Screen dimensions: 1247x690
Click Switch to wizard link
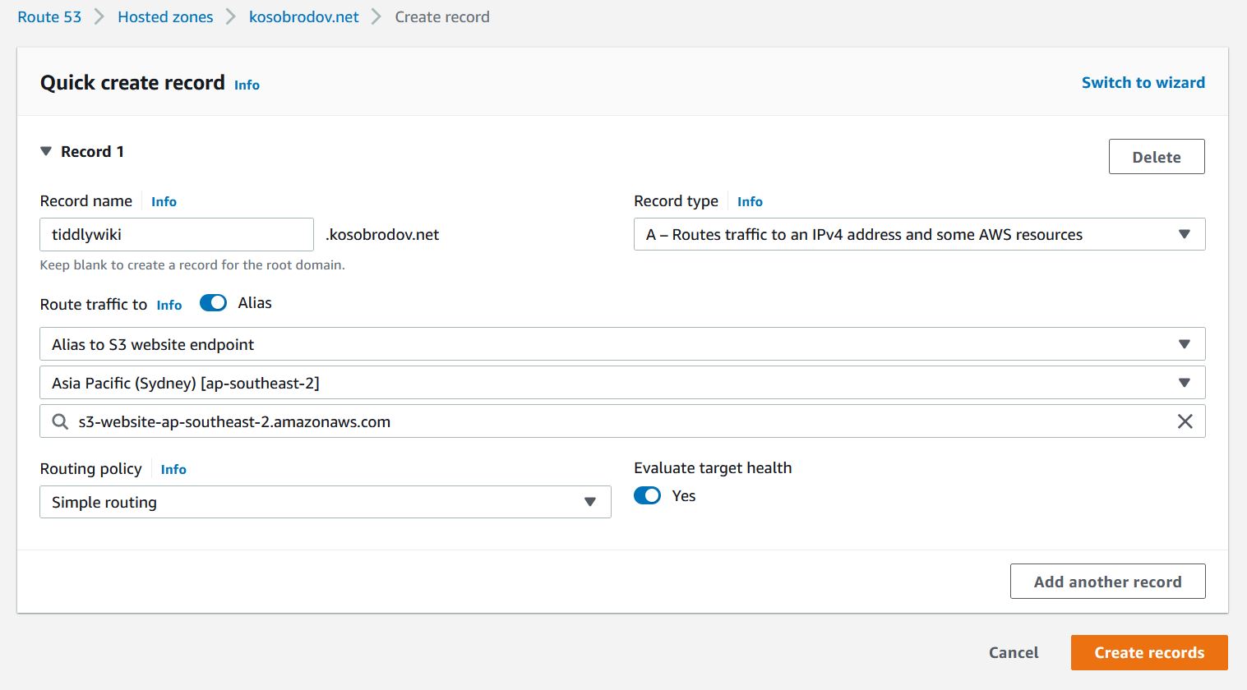[x=1143, y=82]
